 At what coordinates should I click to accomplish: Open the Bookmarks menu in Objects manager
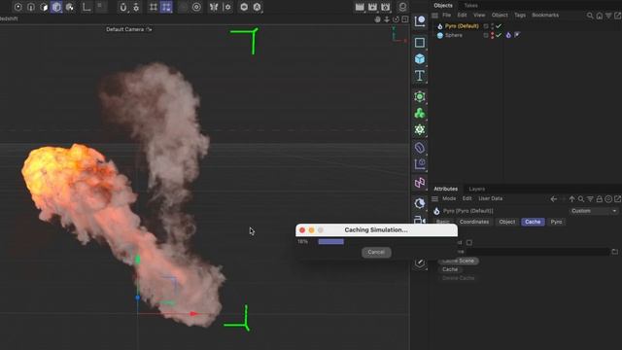click(x=545, y=16)
